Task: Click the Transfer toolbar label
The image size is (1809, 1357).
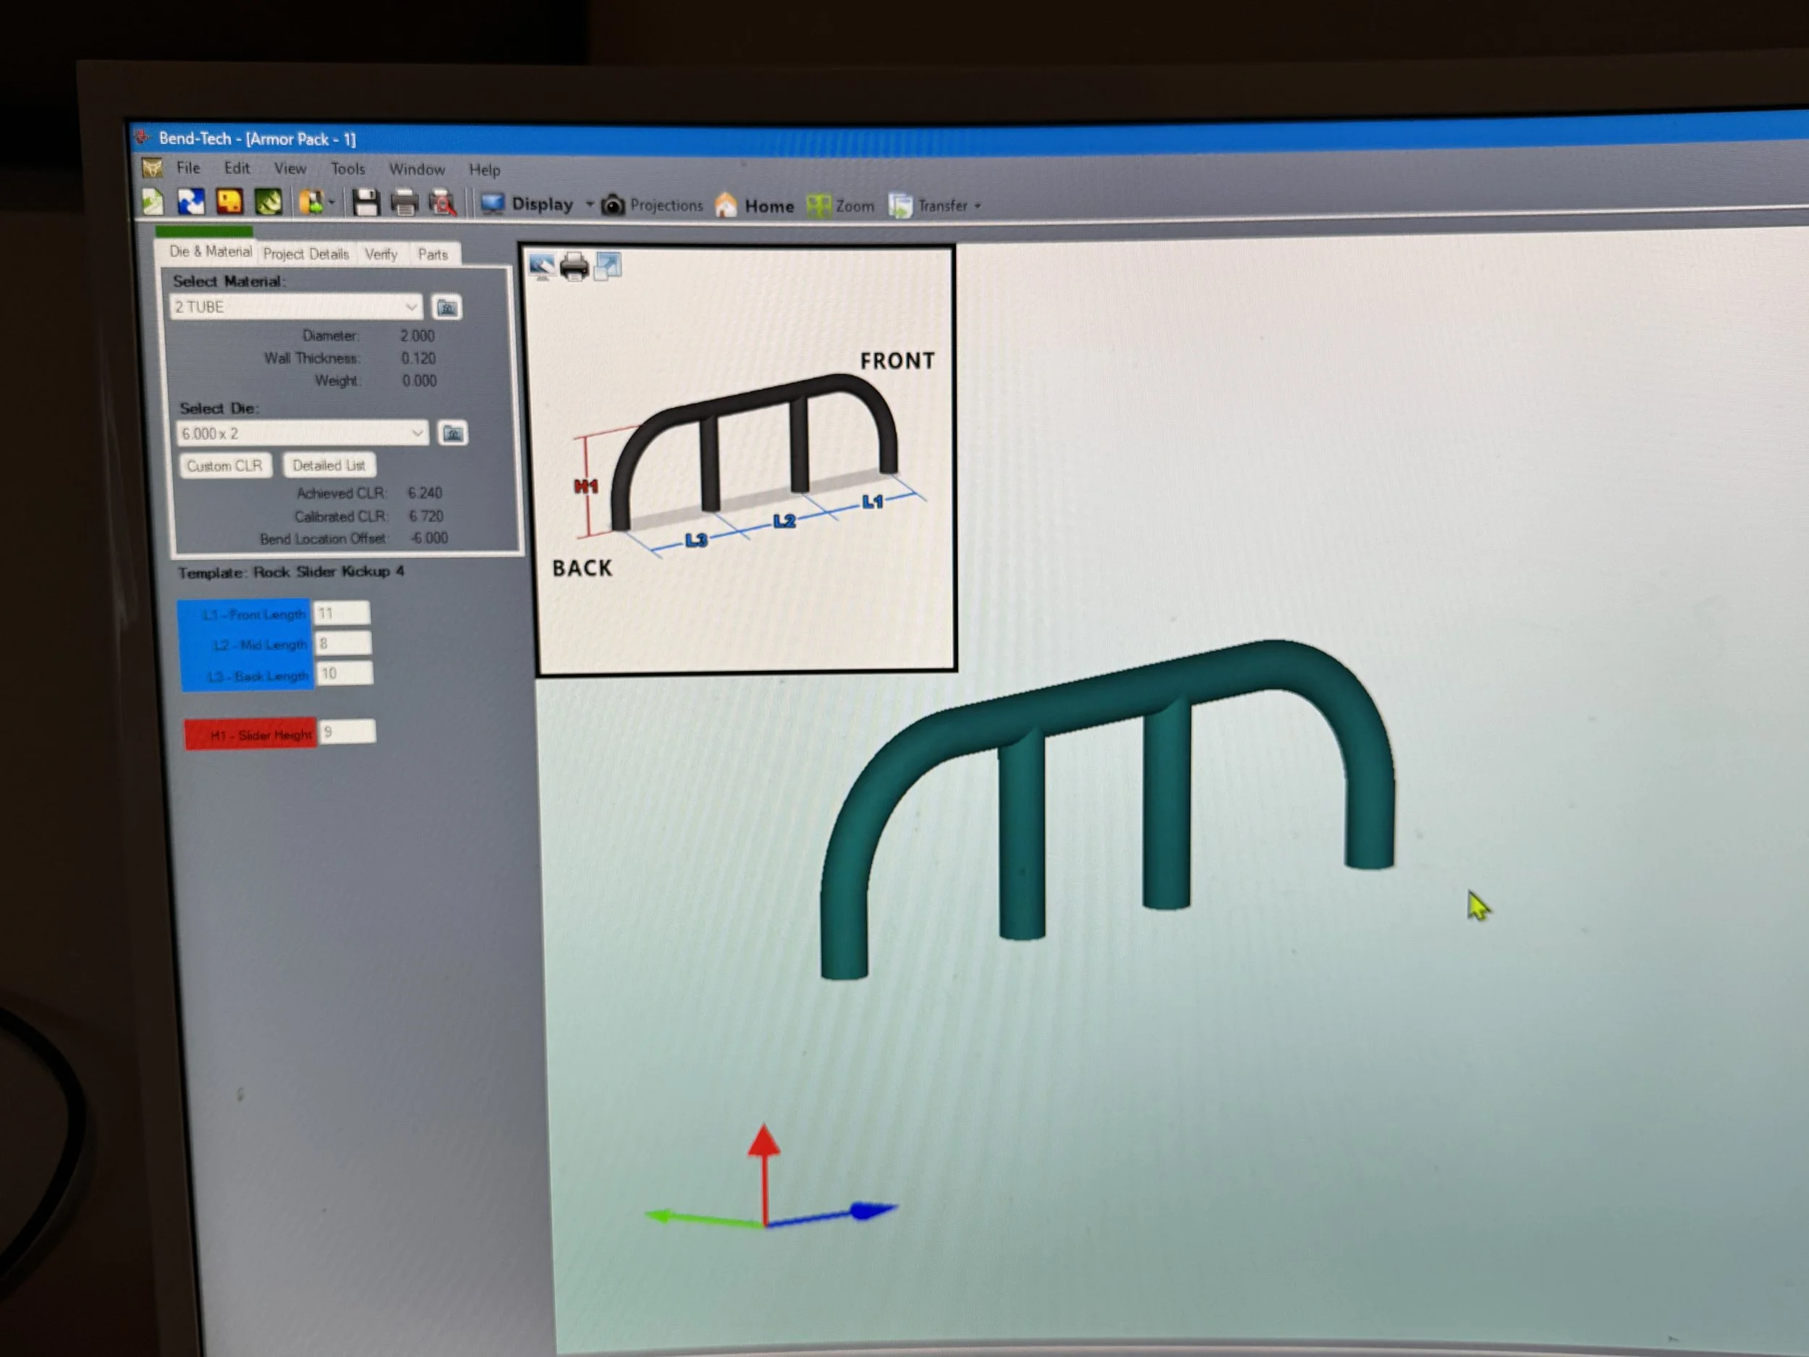Action: (942, 206)
